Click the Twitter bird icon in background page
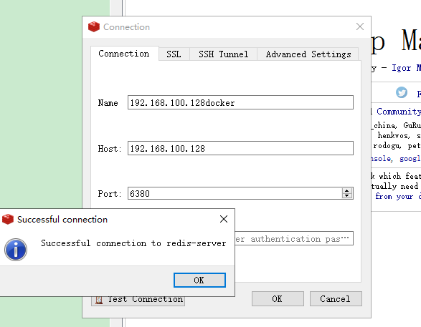Viewport: 421px width, 327px height. point(402,92)
